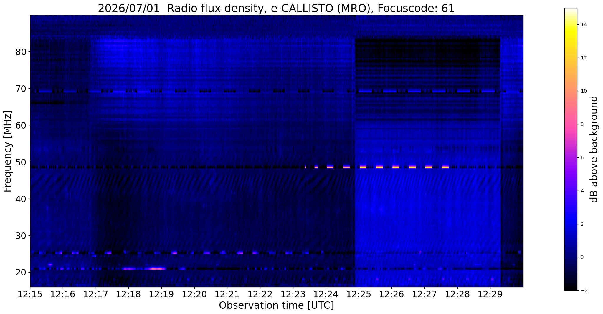Click the 12:15 time tick label
Screen dimensions: 603x314
point(30,294)
